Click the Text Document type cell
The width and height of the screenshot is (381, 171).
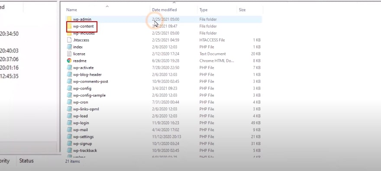[213, 54]
